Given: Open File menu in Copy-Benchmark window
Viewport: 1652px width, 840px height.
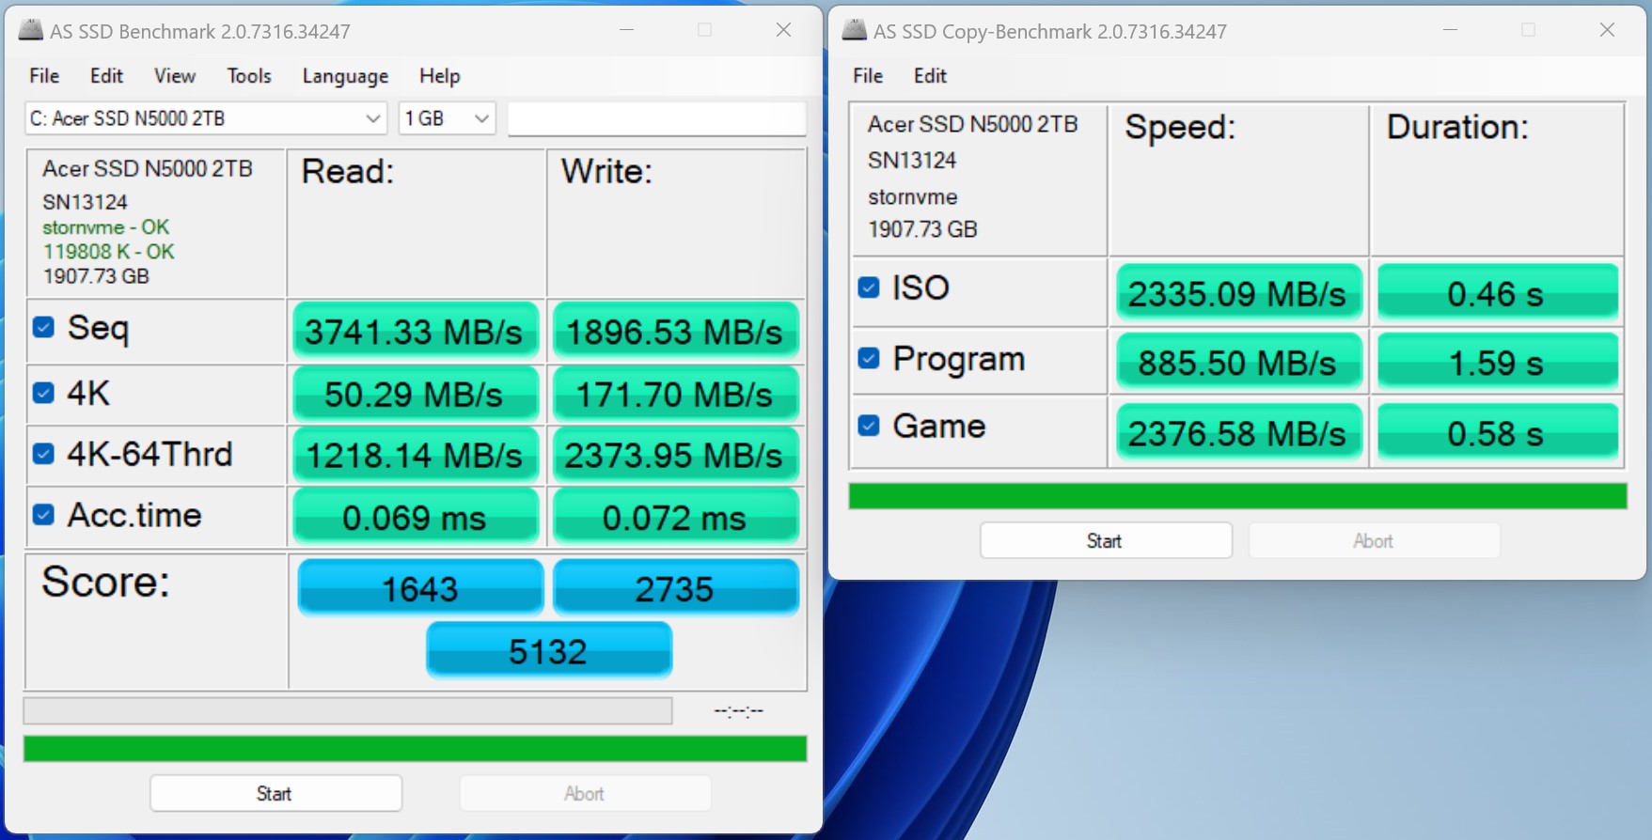Looking at the screenshot, I should (868, 76).
